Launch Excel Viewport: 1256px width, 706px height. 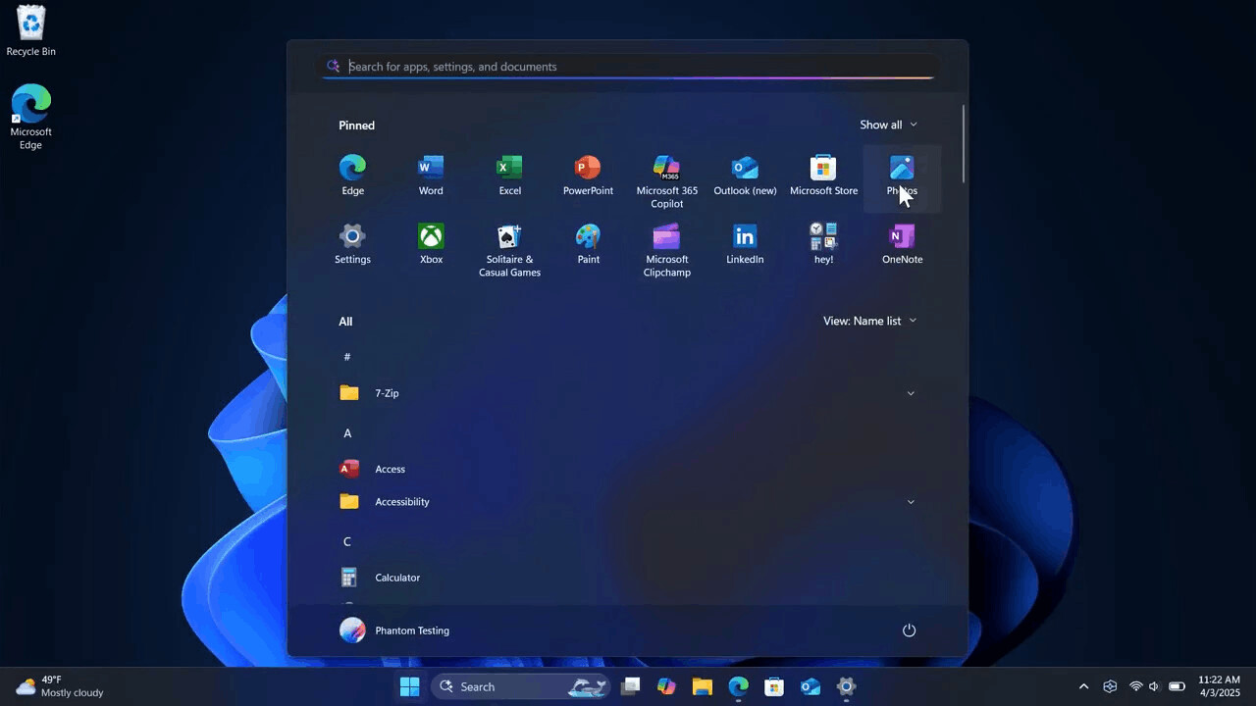point(509,174)
